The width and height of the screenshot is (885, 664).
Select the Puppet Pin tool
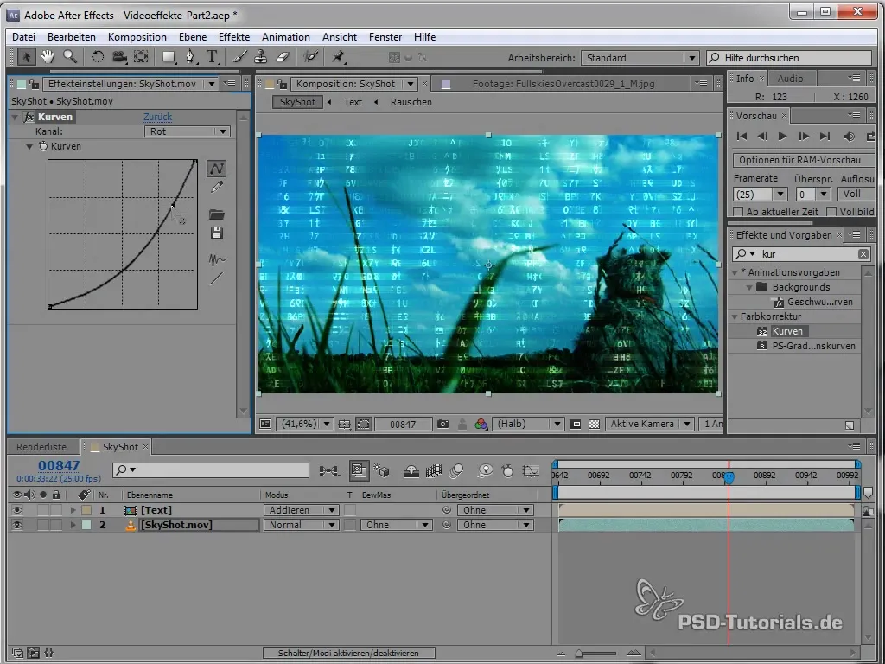(338, 56)
